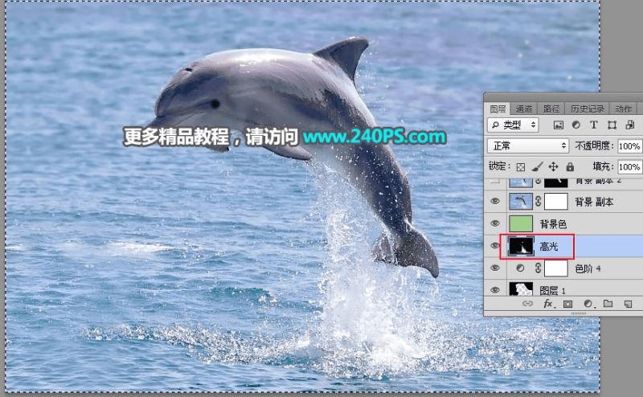Select the 背景色 layer name
This screenshot has width=643, height=397.
553,224
